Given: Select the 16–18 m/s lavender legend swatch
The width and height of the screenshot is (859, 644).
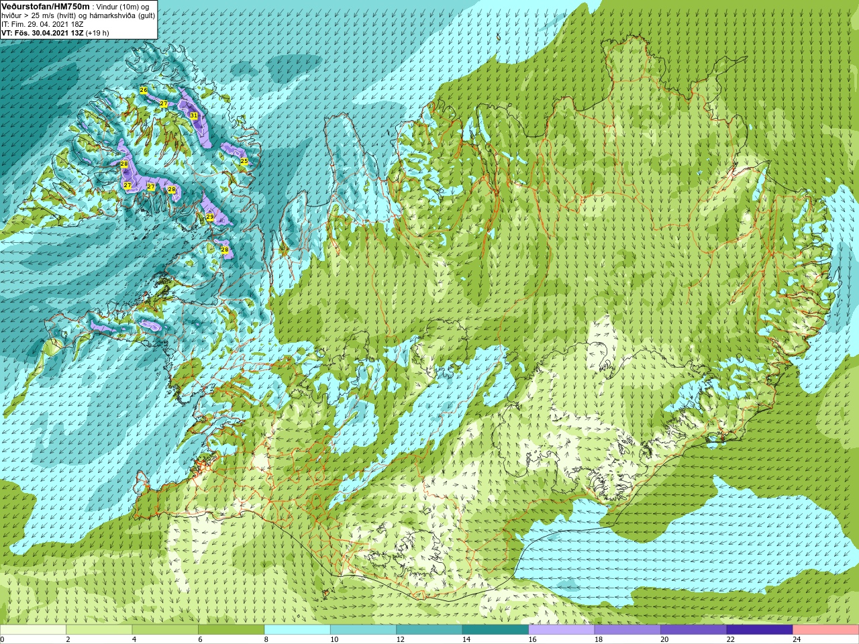Looking at the screenshot, I should 562,630.
